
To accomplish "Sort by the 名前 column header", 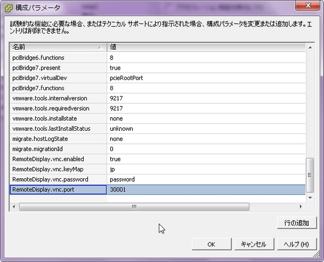I will (x=58, y=47).
